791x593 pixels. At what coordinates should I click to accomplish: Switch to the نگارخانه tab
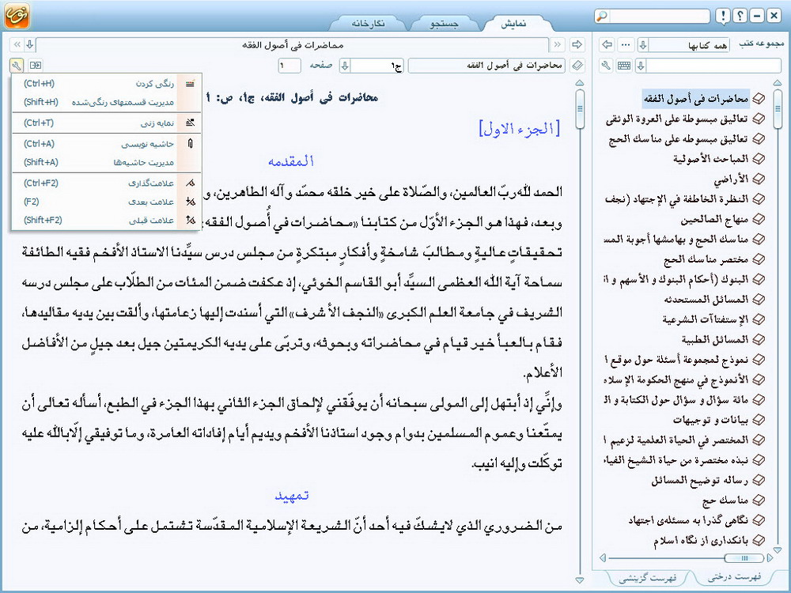[x=369, y=24]
